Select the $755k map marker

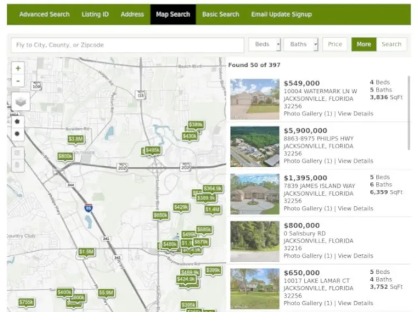coord(27,302)
